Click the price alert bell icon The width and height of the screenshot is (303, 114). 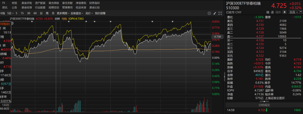[284, 12]
